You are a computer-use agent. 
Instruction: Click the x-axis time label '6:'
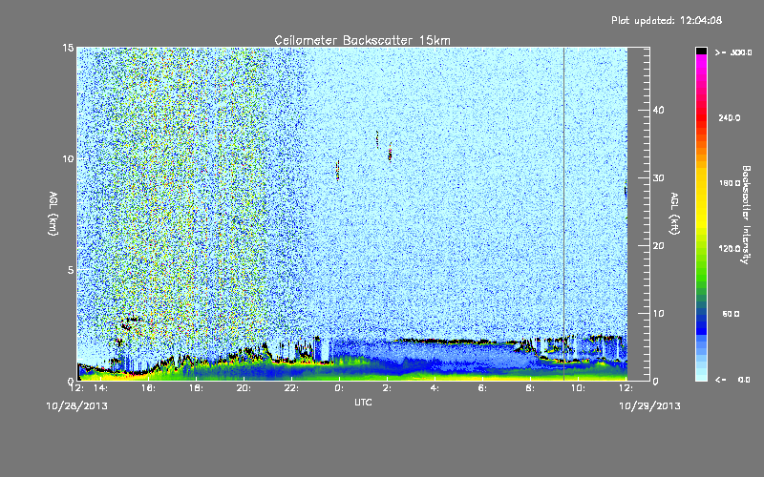[482, 388]
